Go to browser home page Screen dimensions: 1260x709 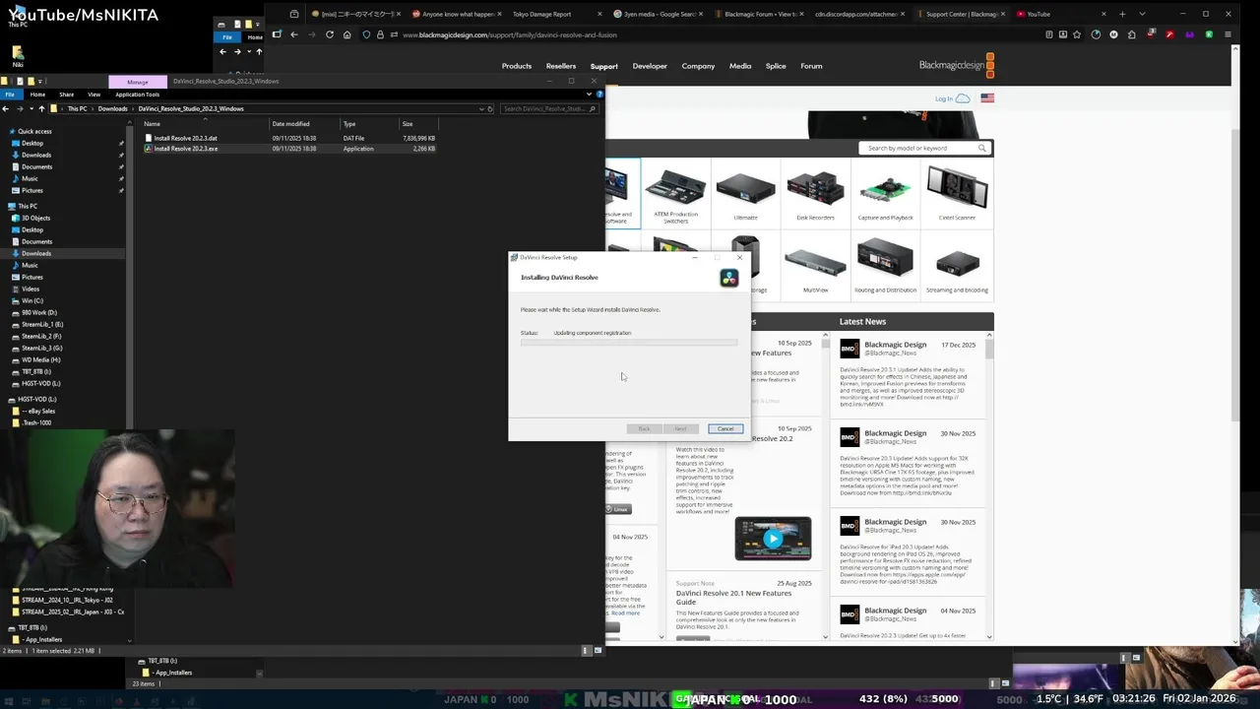[346, 34]
